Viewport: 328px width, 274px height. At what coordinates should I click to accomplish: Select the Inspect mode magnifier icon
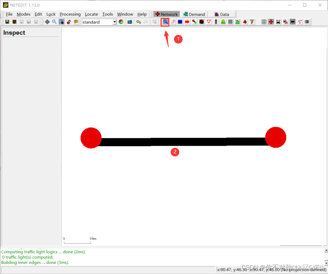tap(165, 22)
